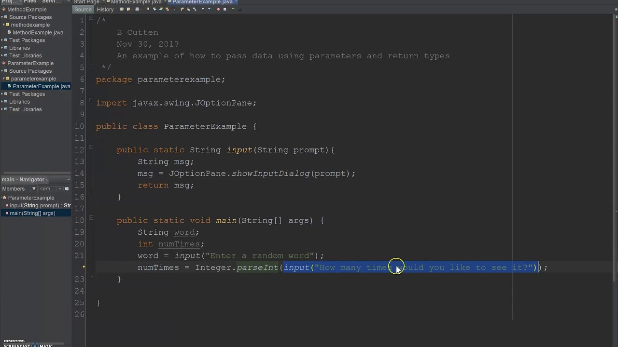Click the Shift Line Right arrow icon
Image resolution: width=618 pixels, height=347 pixels.
209,9
